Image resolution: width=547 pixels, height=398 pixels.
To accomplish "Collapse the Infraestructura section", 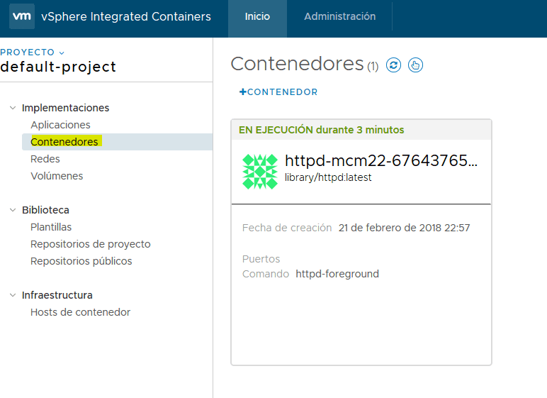I will pyautogui.click(x=12, y=295).
